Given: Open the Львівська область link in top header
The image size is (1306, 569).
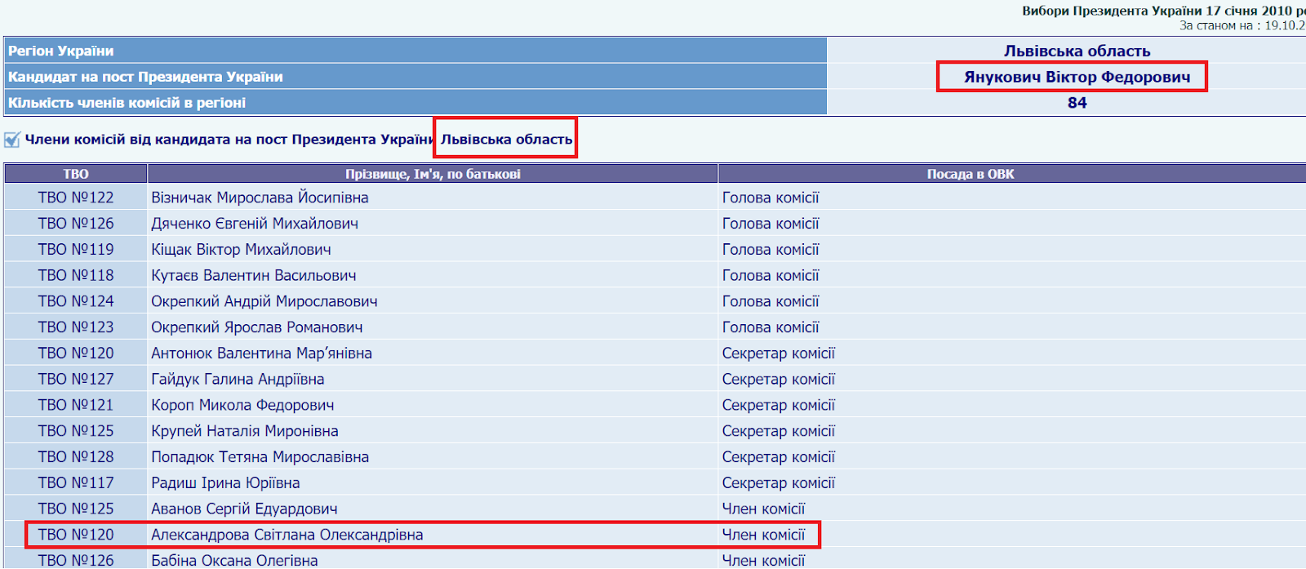Looking at the screenshot, I should point(1076,51).
